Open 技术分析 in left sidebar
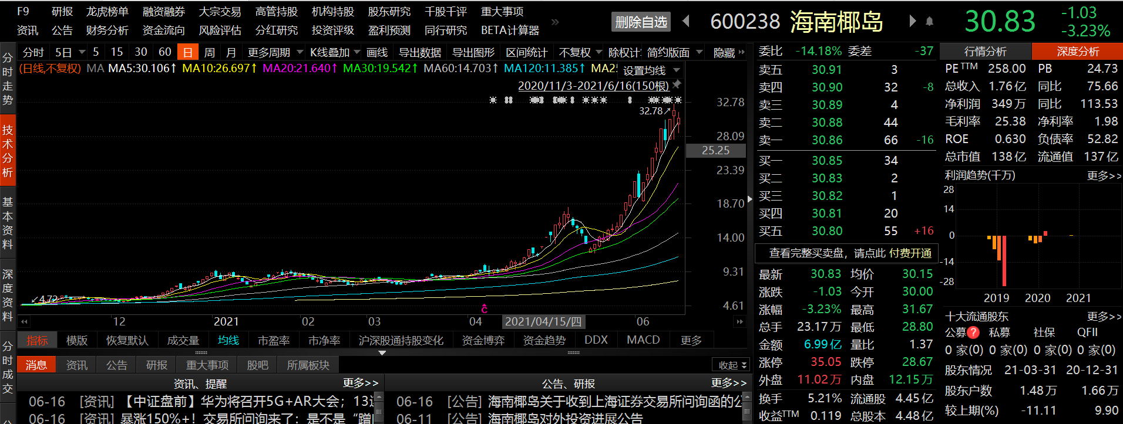The image size is (1123, 424). 8,151
